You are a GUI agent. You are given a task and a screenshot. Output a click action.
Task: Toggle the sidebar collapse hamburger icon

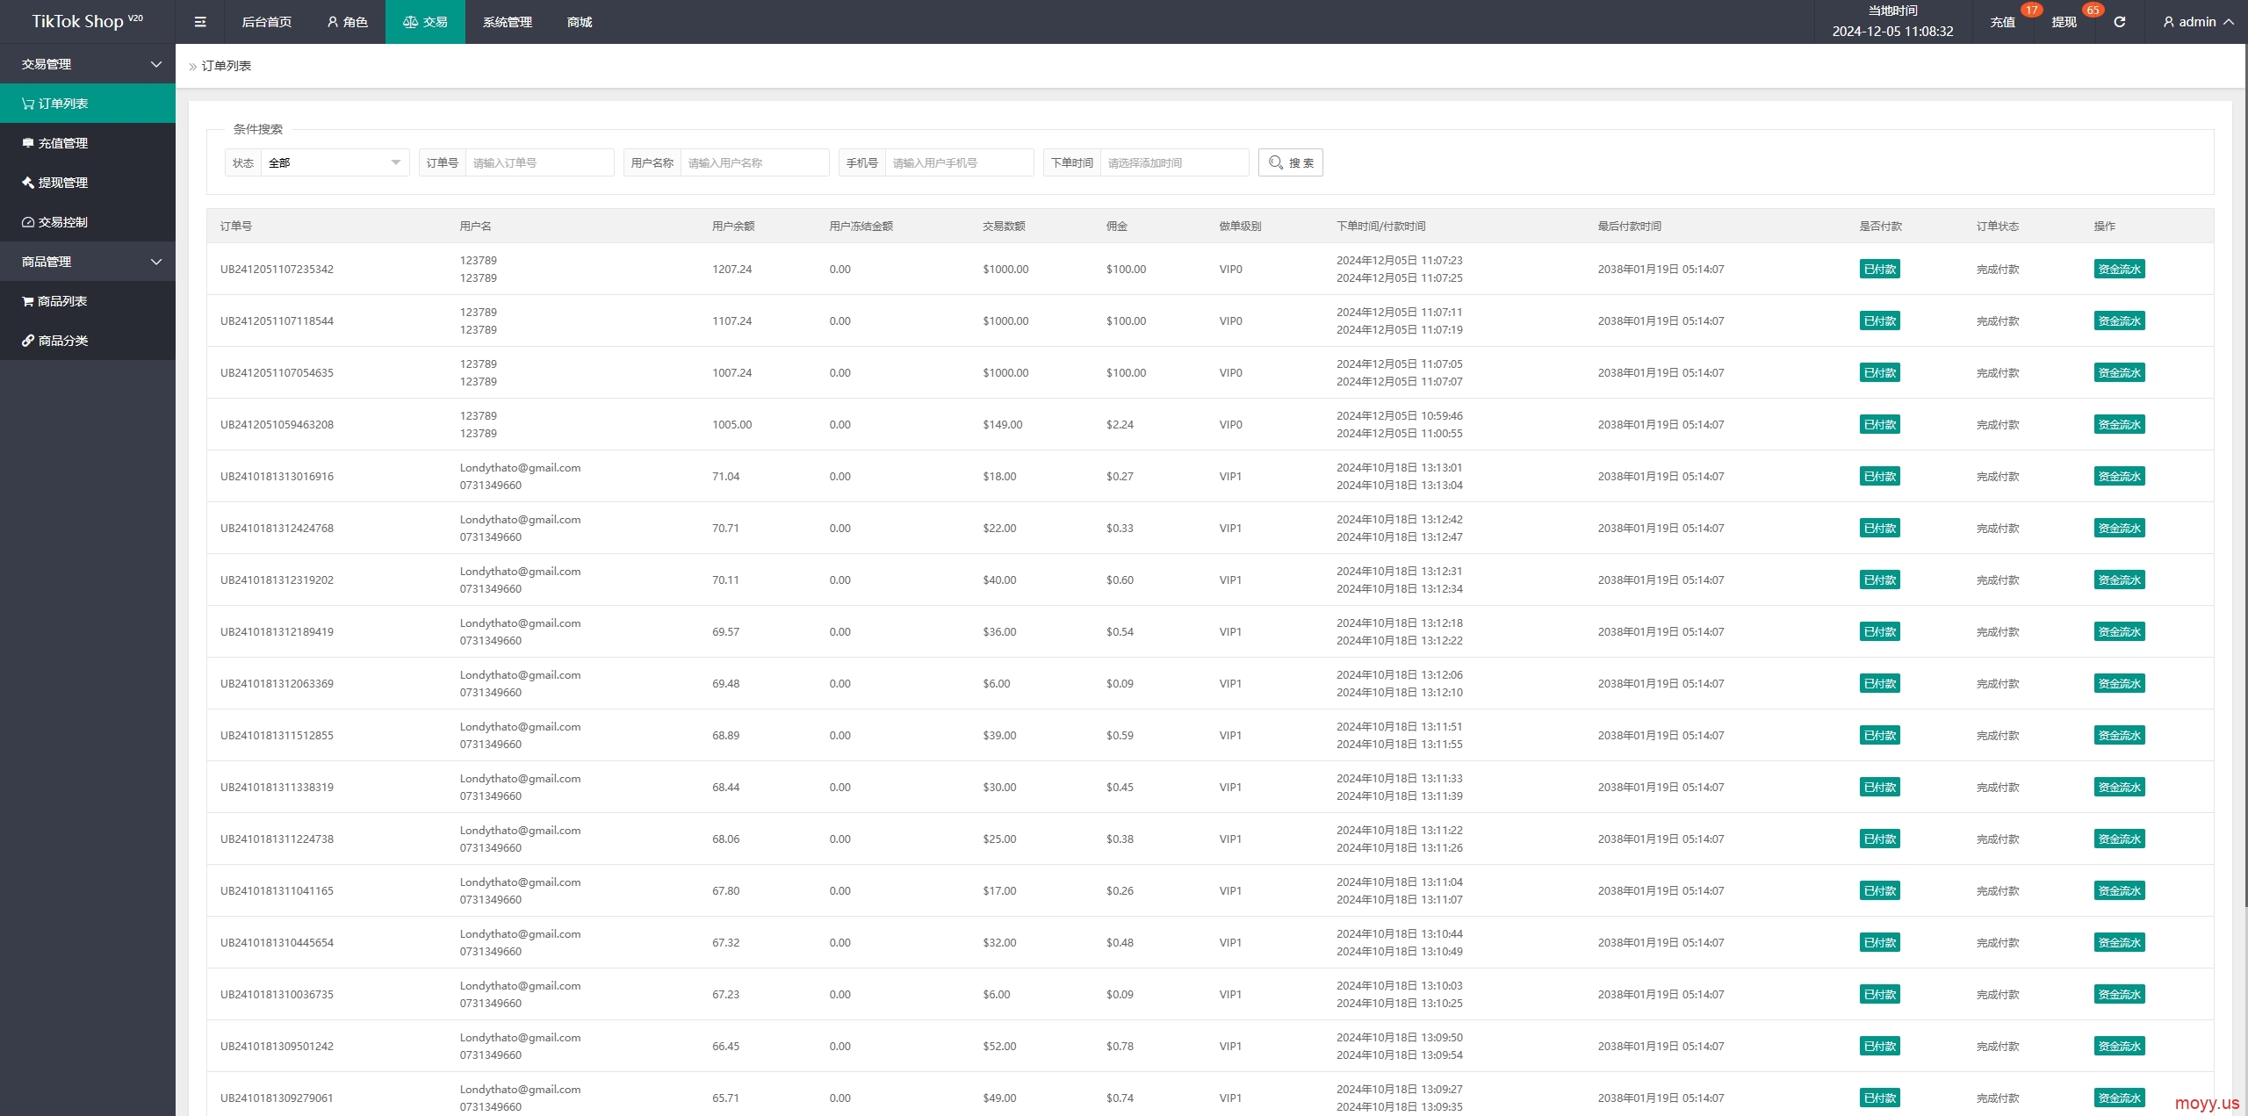[x=200, y=22]
